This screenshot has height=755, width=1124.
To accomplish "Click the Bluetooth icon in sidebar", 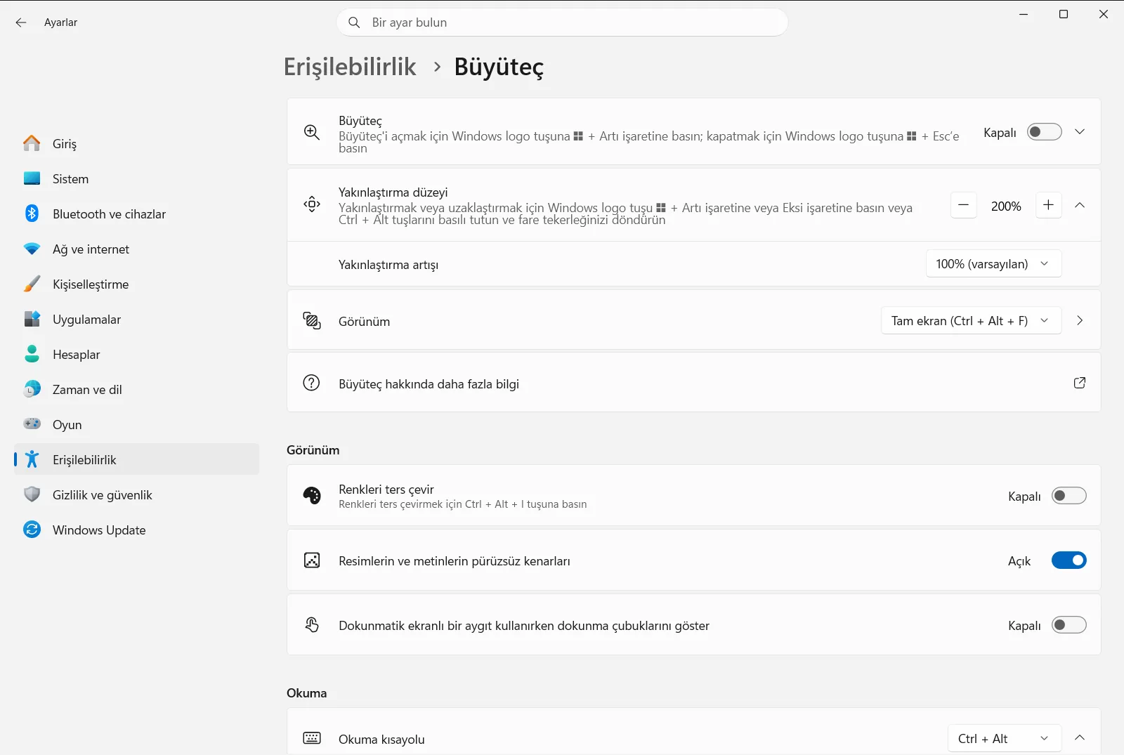I will point(32,214).
